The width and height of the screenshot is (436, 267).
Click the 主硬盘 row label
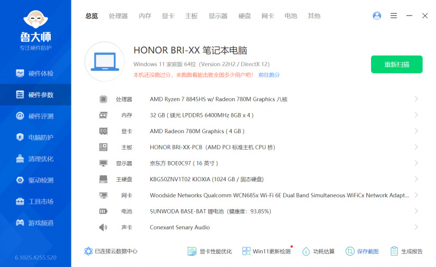coord(124,179)
